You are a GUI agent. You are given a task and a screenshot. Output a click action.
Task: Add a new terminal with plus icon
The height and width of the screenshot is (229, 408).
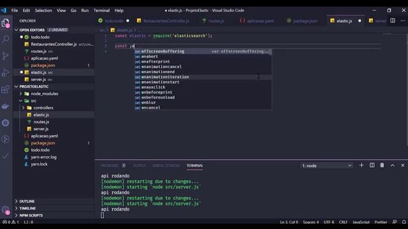[x=361, y=165]
